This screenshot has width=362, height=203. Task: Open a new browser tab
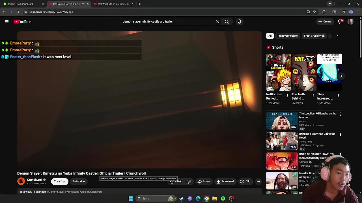tap(139, 4)
